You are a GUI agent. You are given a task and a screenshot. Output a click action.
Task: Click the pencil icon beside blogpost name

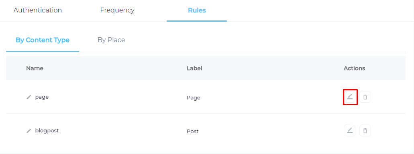pyautogui.click(x=29, y=131)
